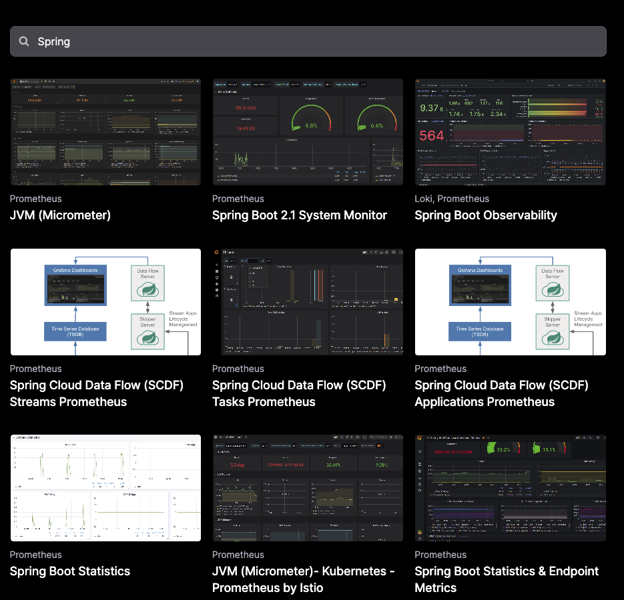This screenshot has width=624, height=600.
Task: Click Spring Cloud Data Flow Applications Prometheus title
Action: (x=501, y=393)
